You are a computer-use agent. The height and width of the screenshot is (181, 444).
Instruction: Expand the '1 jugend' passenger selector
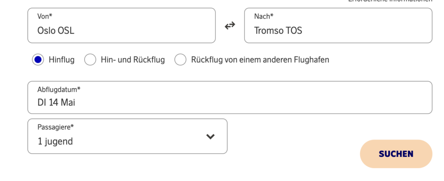(x=55, y=141)
